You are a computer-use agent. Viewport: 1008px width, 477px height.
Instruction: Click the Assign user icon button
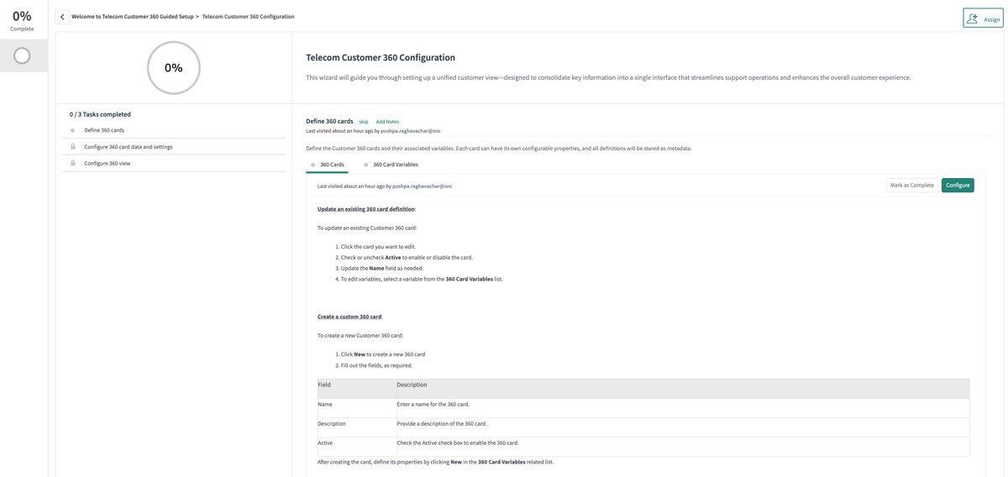click(x=983, y=18)
